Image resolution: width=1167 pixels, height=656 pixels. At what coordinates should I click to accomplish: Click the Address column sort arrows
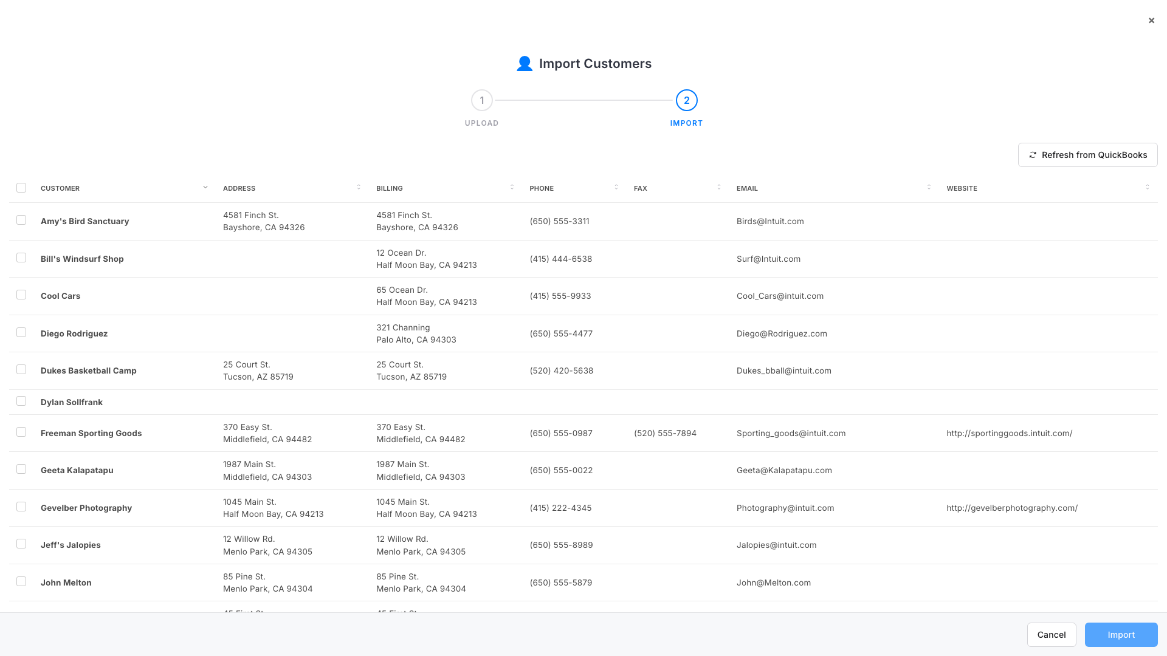(x=359, y=187)
